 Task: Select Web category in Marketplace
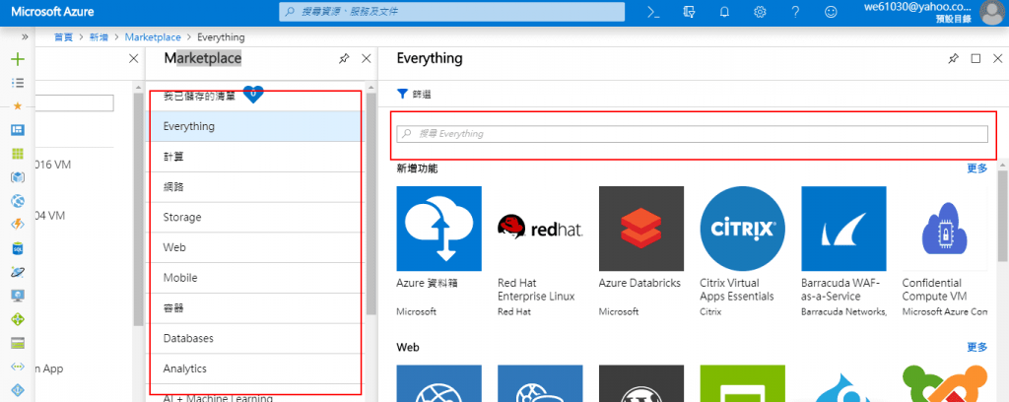click(255, 247)
